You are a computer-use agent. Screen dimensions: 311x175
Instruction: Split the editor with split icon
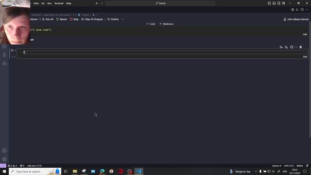tap(302, 10)
